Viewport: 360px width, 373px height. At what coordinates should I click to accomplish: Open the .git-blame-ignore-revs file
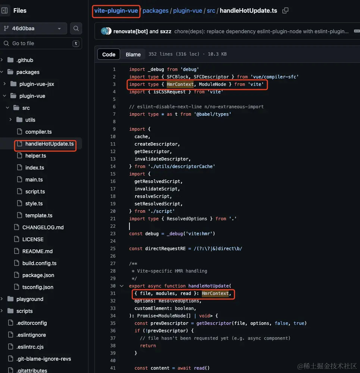pos(44,358)
